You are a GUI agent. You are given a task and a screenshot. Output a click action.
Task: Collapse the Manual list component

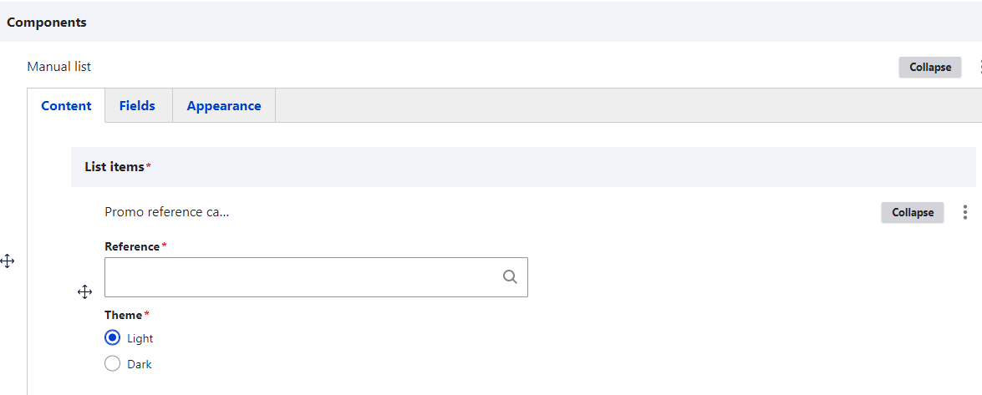929,67
